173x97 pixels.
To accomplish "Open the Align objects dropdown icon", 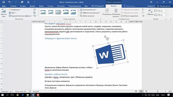I will tap(144, 10).
